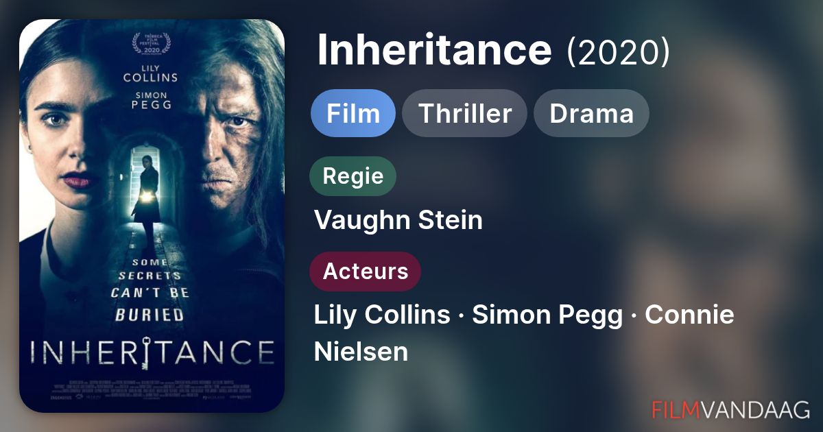Click the FilmVandaag logo
Screen dimensions: 823x432
731,409
